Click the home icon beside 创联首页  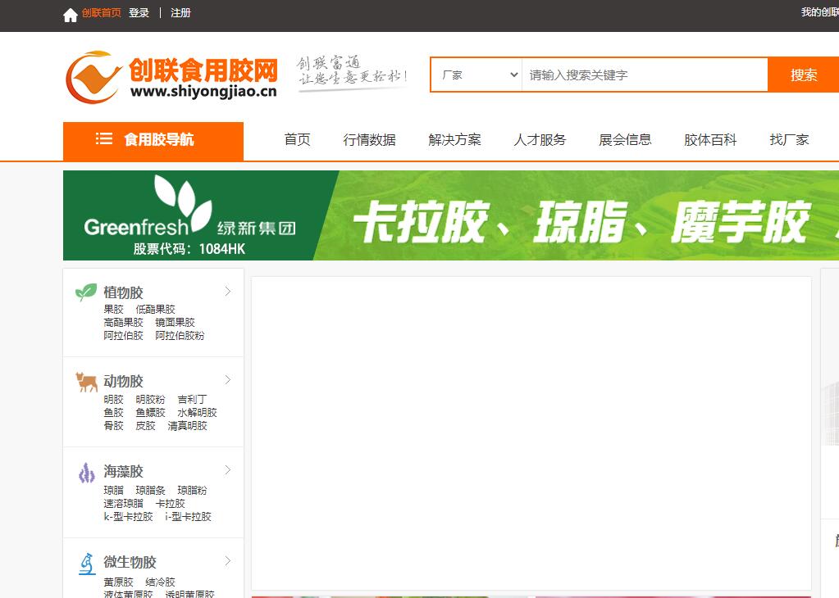71,14
